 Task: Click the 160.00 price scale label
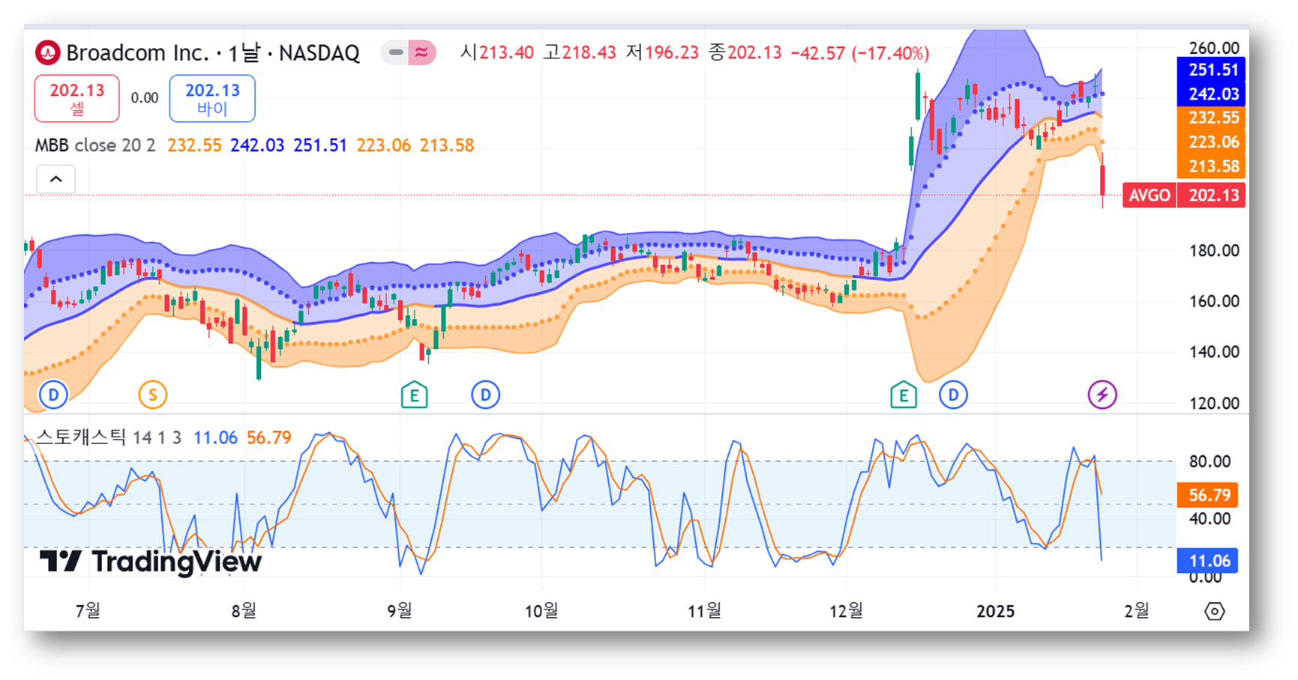1214,301
